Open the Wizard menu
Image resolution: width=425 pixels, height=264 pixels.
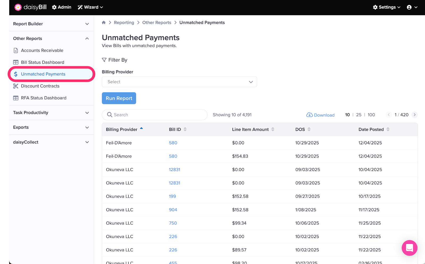tap(90, 7)
